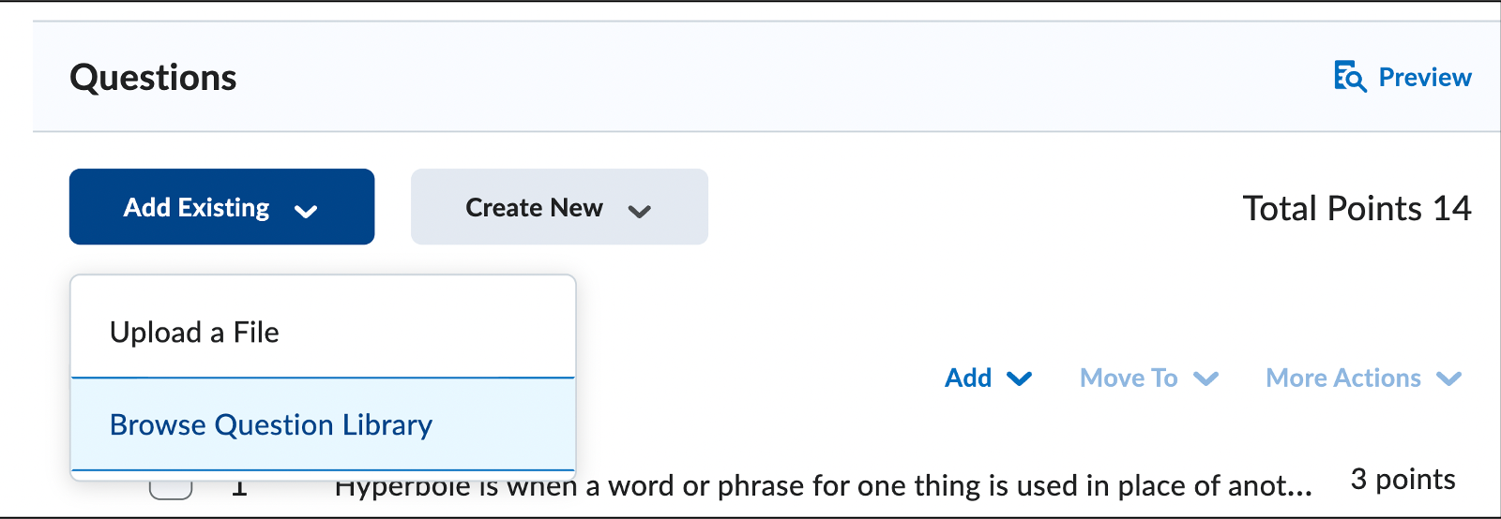Click the Questions section heading

(153, 78)
